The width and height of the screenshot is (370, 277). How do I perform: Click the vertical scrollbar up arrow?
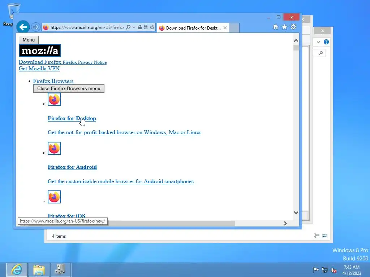pyautogui.click(x=296, y=41)
